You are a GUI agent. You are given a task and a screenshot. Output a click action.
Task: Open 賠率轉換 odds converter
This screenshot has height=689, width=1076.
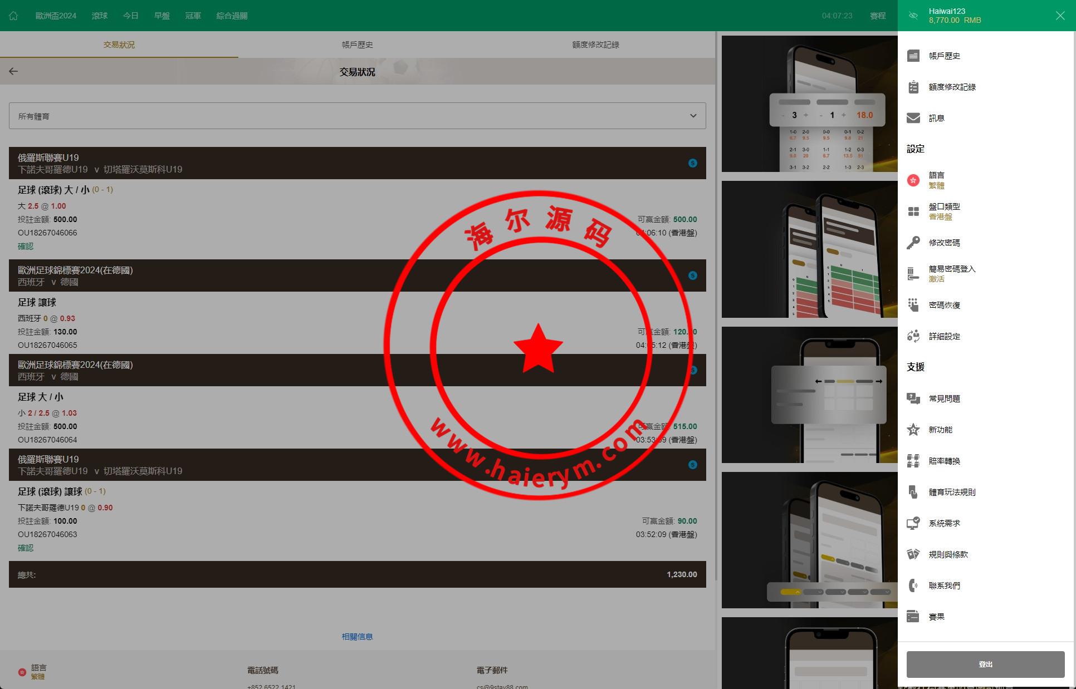(x=944, y=461)
